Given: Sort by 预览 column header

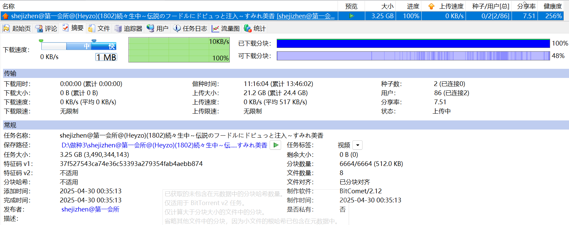Looking at the screenshot, I should [x=351, y=6].
